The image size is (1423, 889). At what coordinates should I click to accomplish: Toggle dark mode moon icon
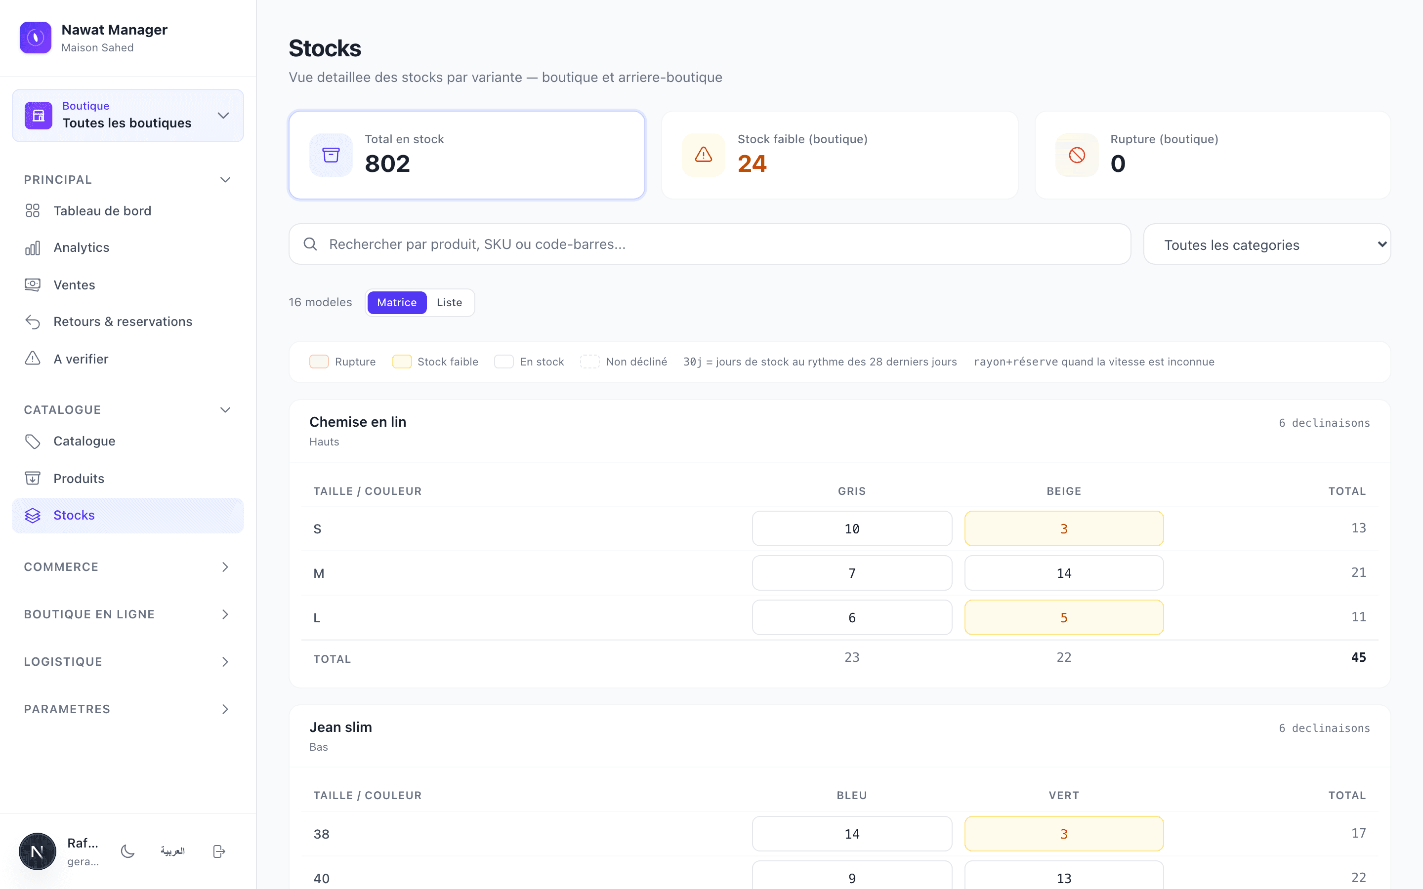pyautogui.click(x=127, y=851)
